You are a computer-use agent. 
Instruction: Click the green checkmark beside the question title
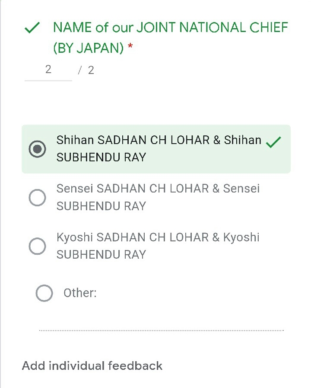(33, 29)
